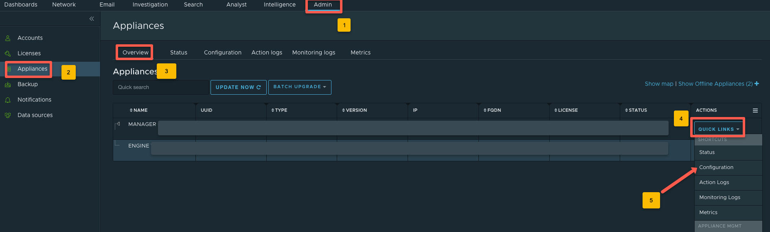This screenshot has width=770, height=232.
Task: Click Show Offline Appliances (2) link
Action: 715,84
